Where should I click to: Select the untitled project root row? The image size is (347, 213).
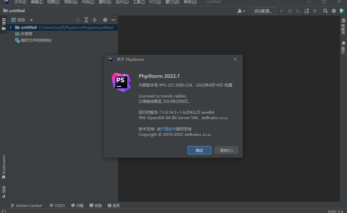(x=62, y=27)
